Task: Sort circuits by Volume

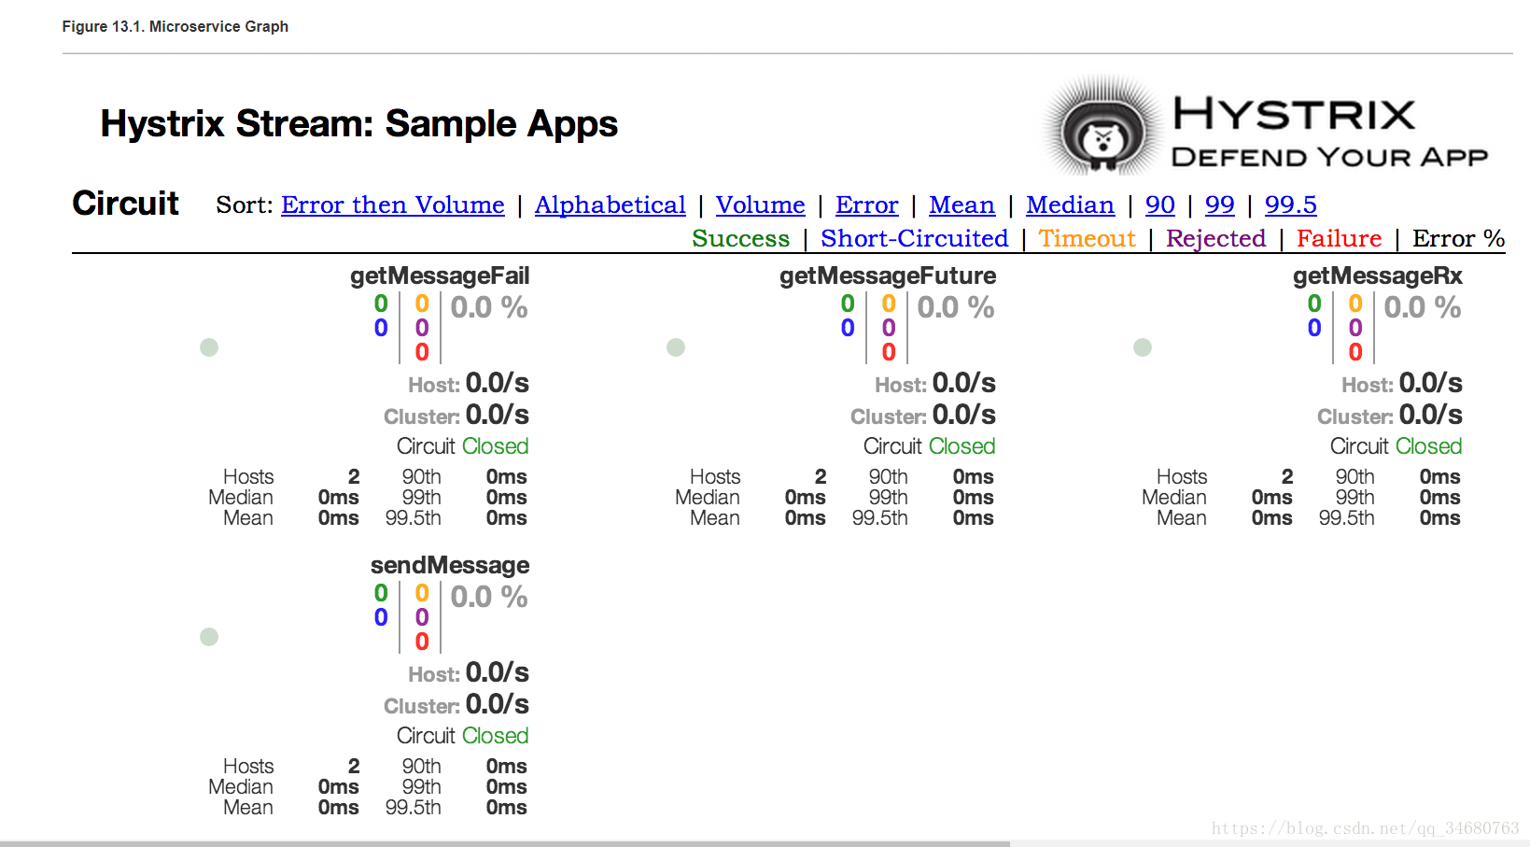Action: [761, 205]
